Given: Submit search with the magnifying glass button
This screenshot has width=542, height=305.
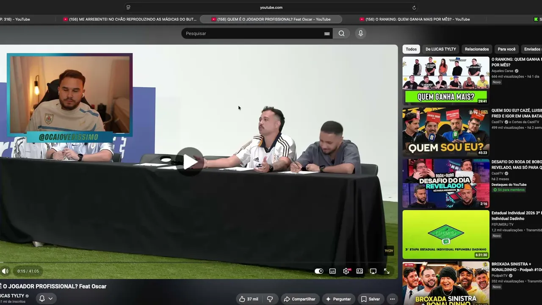Looking at the screenshot, I should tap(341, 33).
